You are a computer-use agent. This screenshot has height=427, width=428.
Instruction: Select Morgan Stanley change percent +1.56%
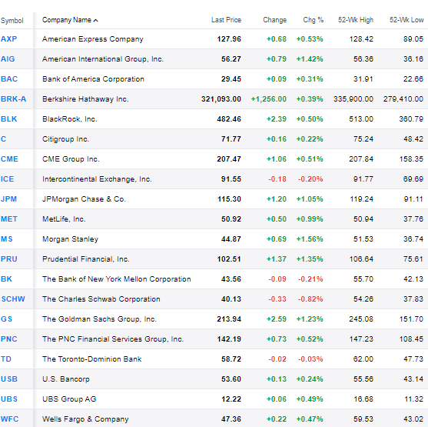coord(310,239)
